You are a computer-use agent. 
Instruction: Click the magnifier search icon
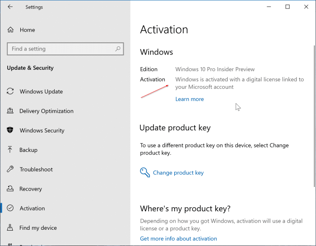[118, 49]
